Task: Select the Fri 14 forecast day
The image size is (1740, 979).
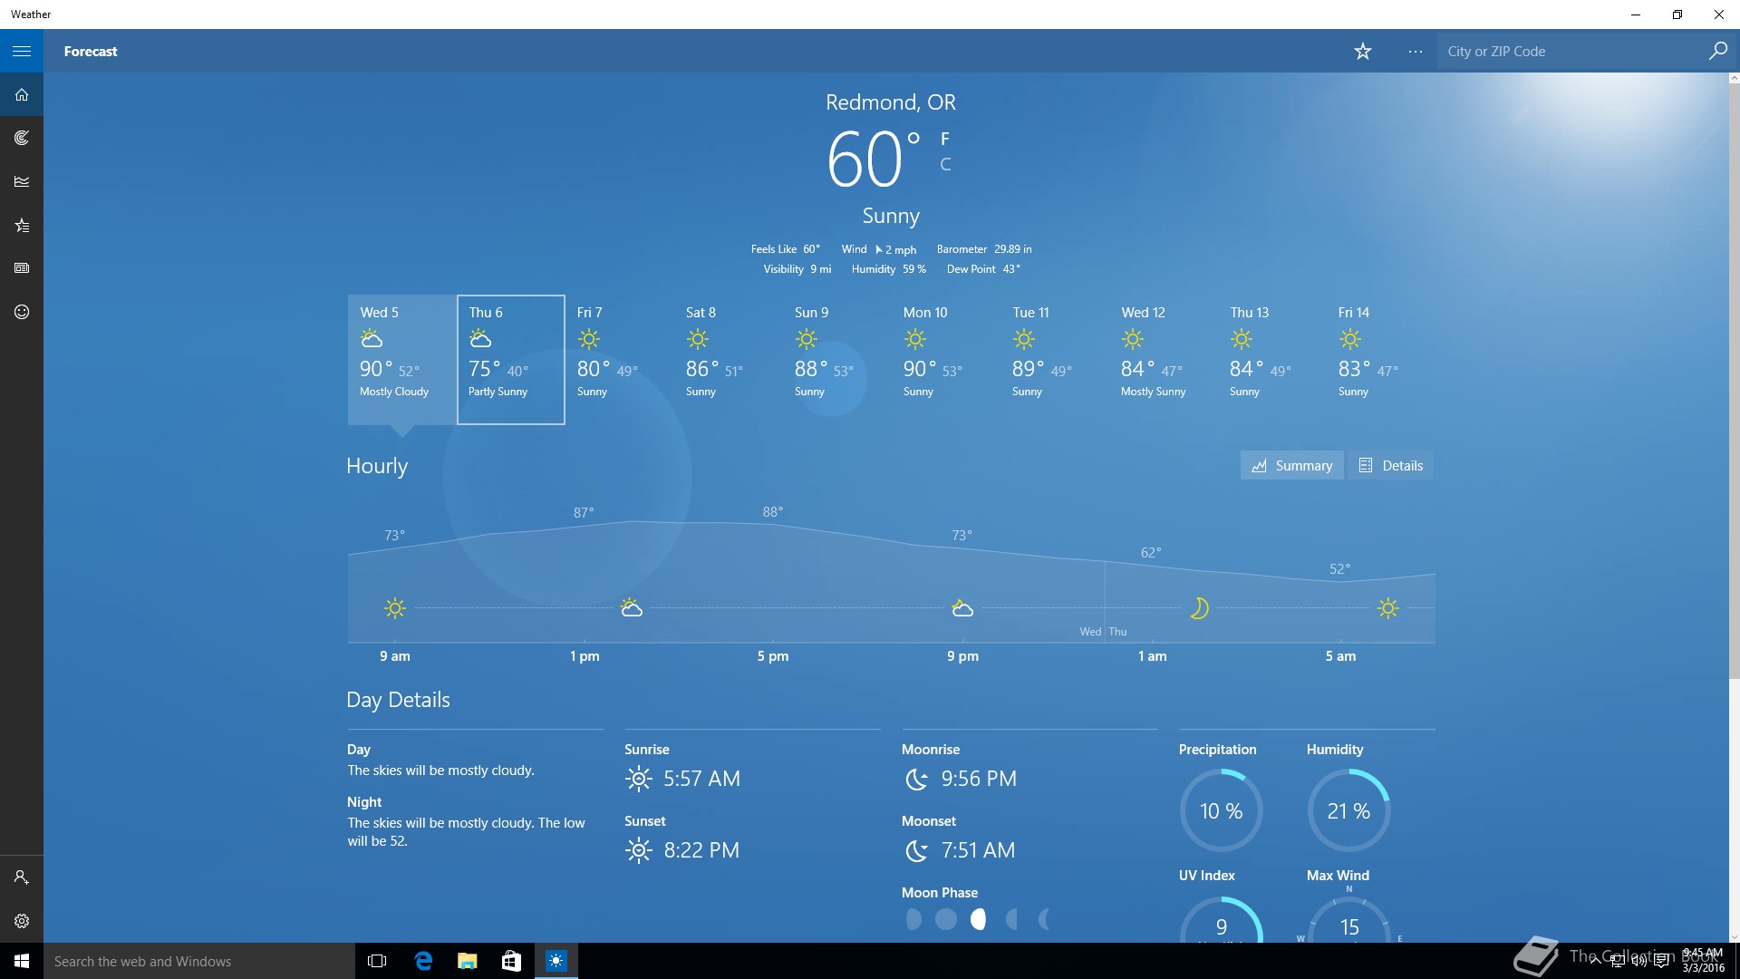Action: [x=1380, y=359]
